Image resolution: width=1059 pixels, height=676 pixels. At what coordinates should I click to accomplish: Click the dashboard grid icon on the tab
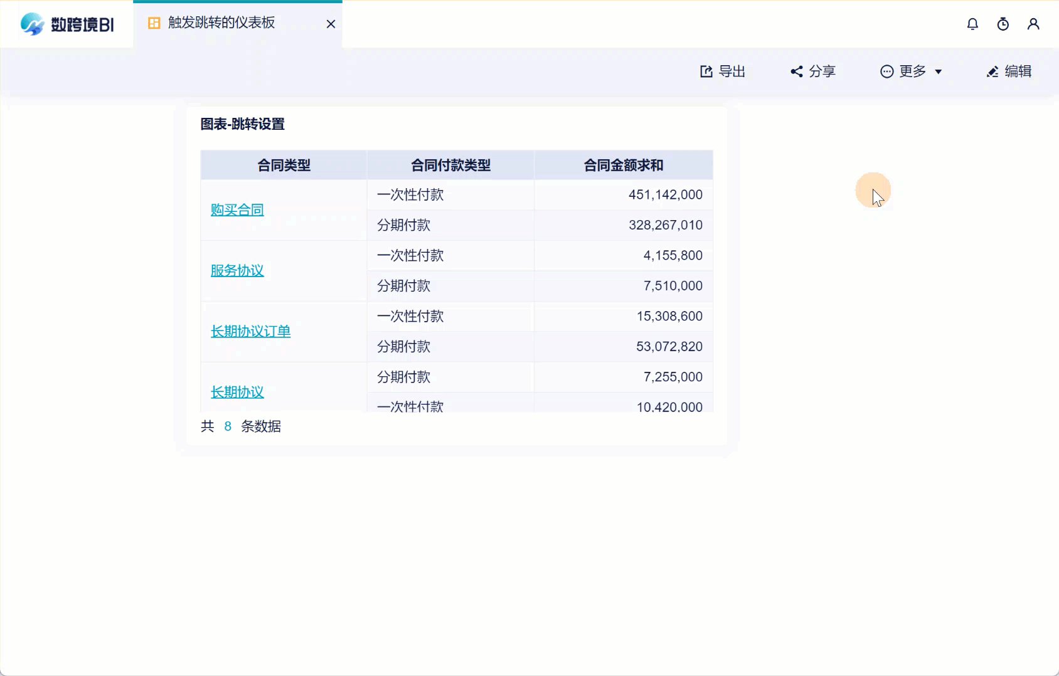coord(154,23)
